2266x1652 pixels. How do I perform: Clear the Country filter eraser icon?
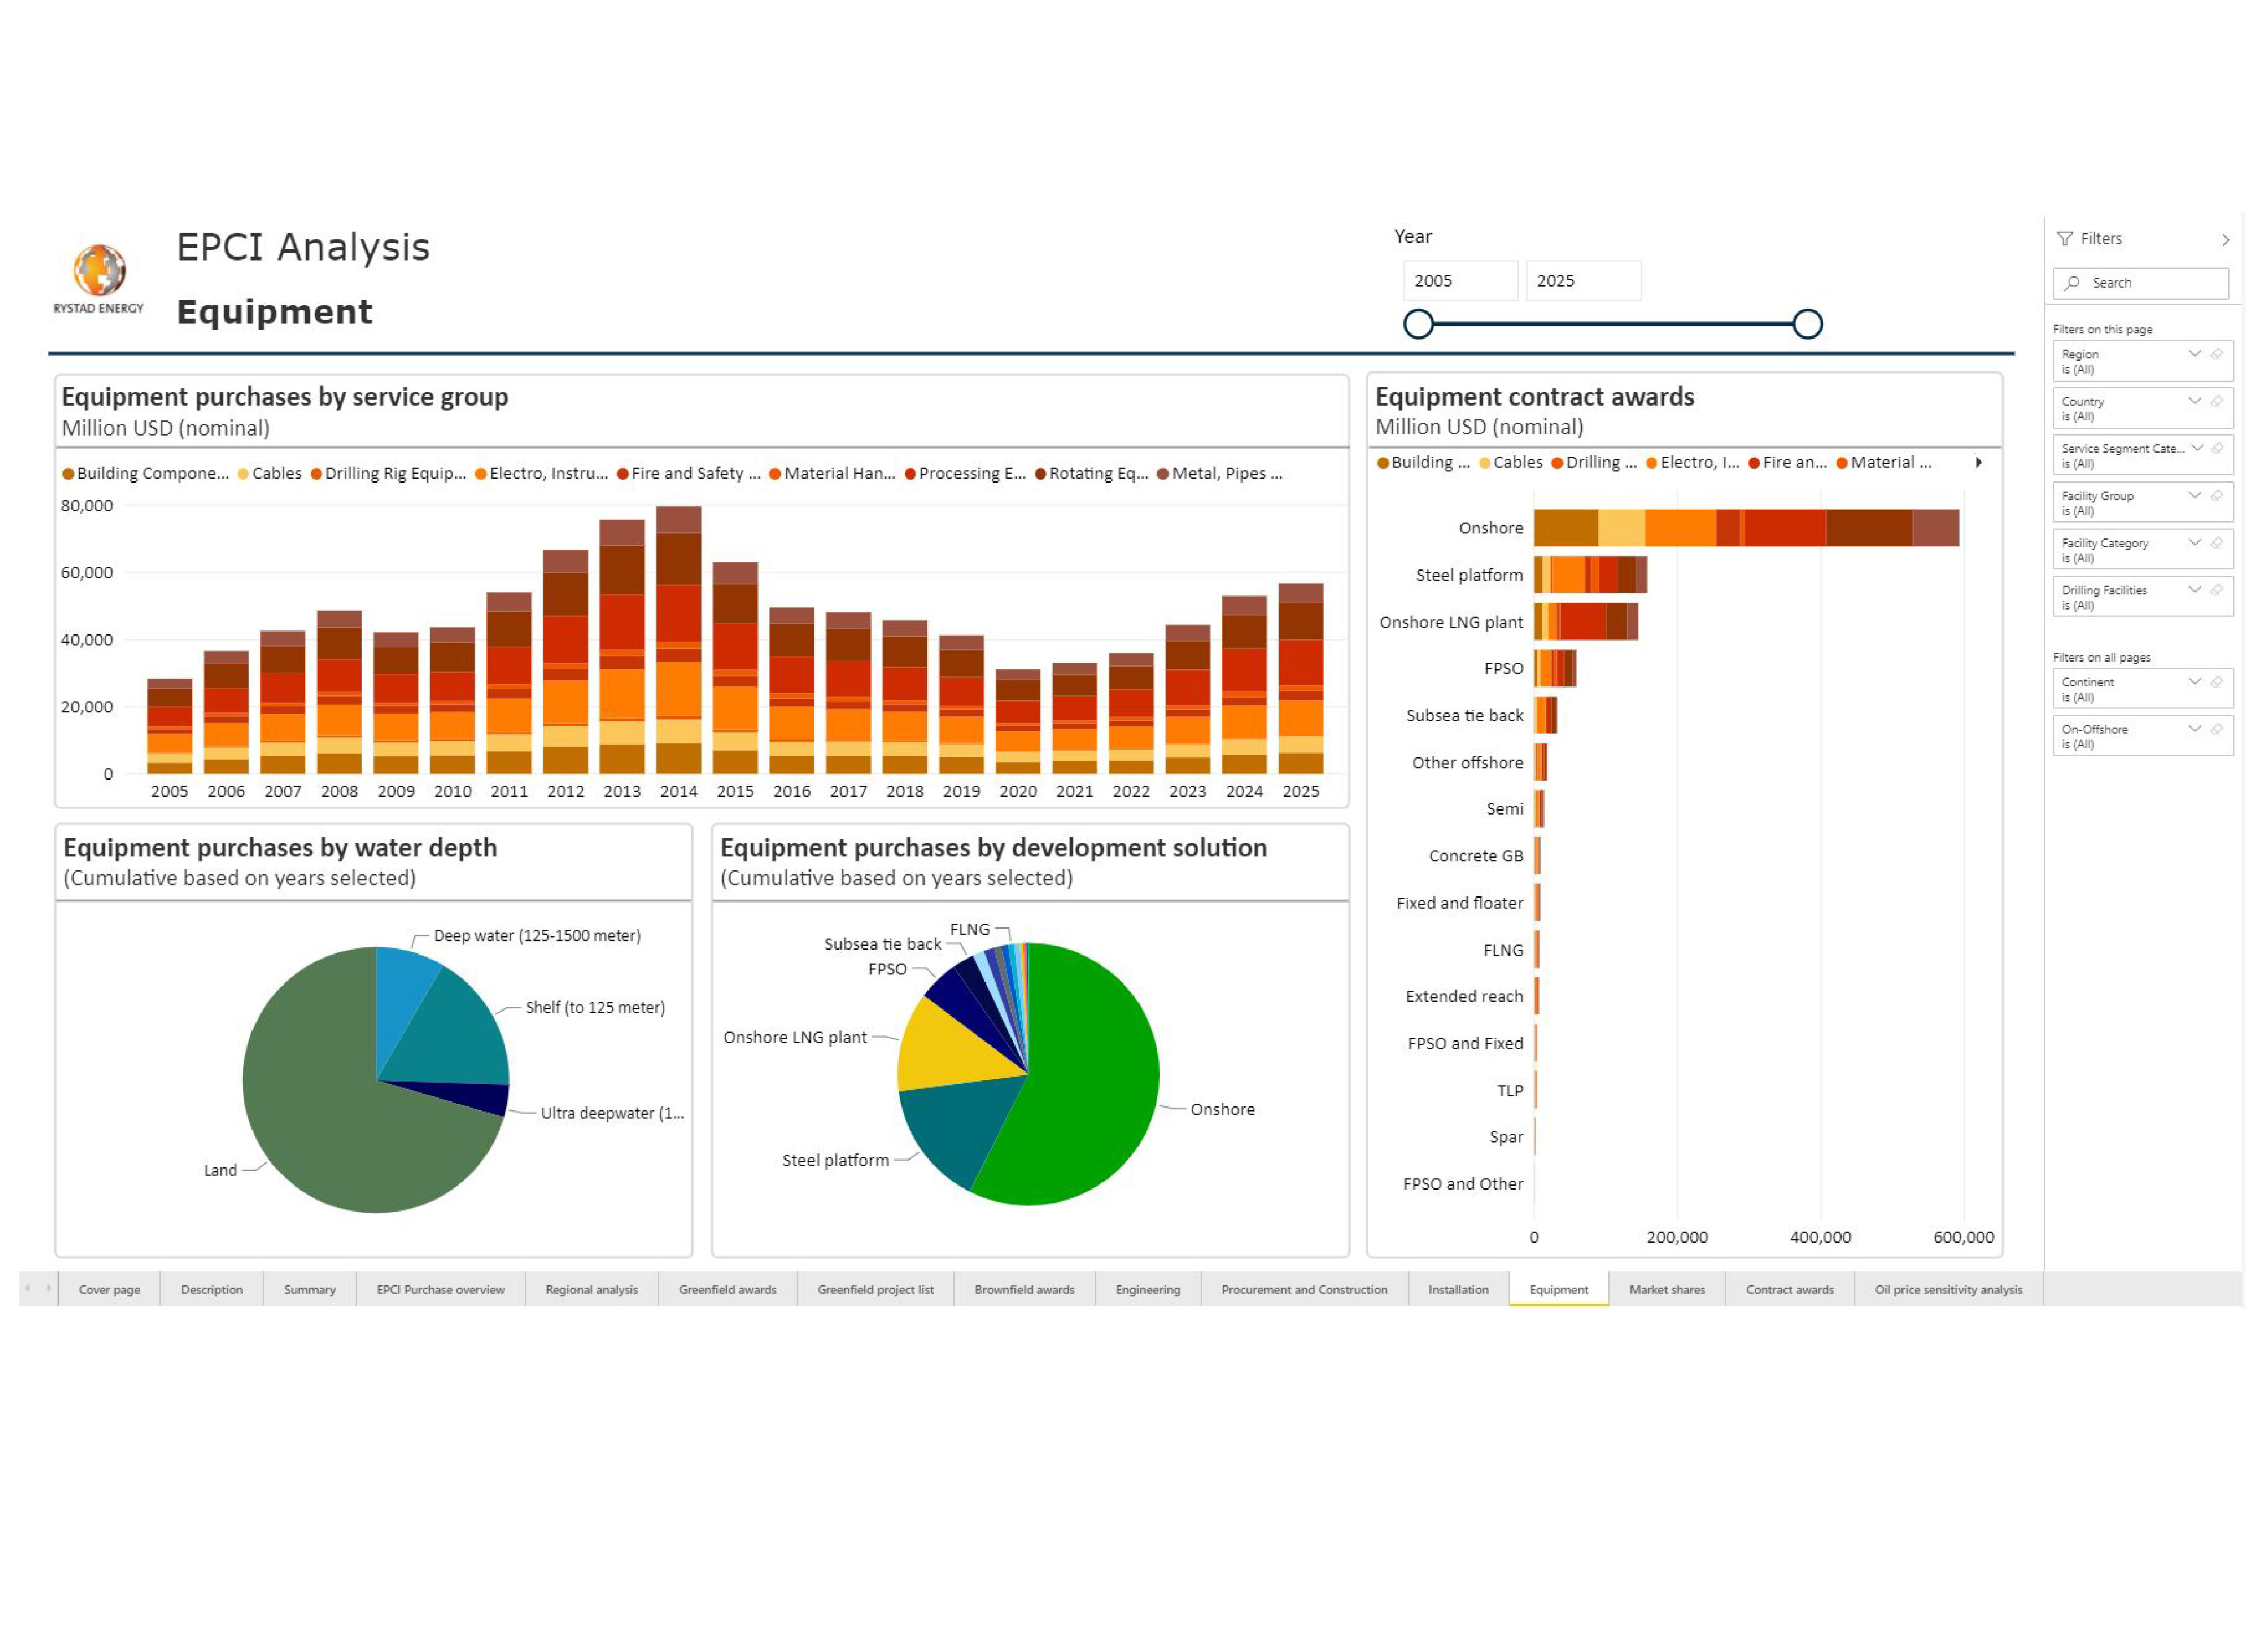(x=2216, y=401)
